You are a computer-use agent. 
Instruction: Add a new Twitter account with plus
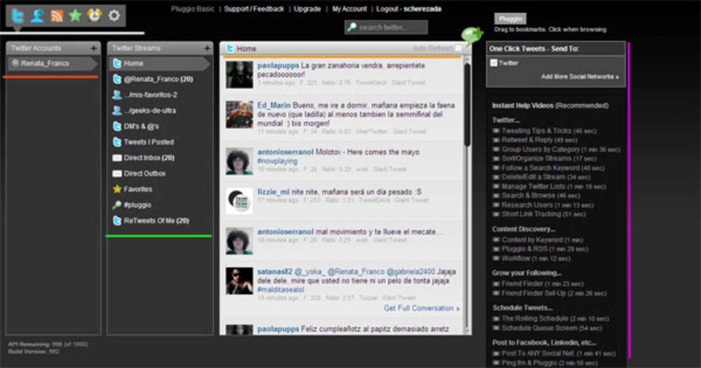(x=94, y=48)
